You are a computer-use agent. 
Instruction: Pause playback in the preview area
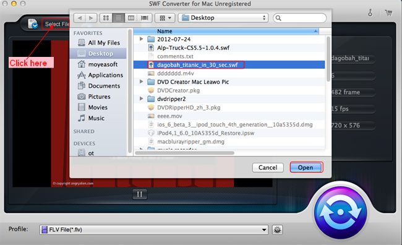click(x=140, y=194)
